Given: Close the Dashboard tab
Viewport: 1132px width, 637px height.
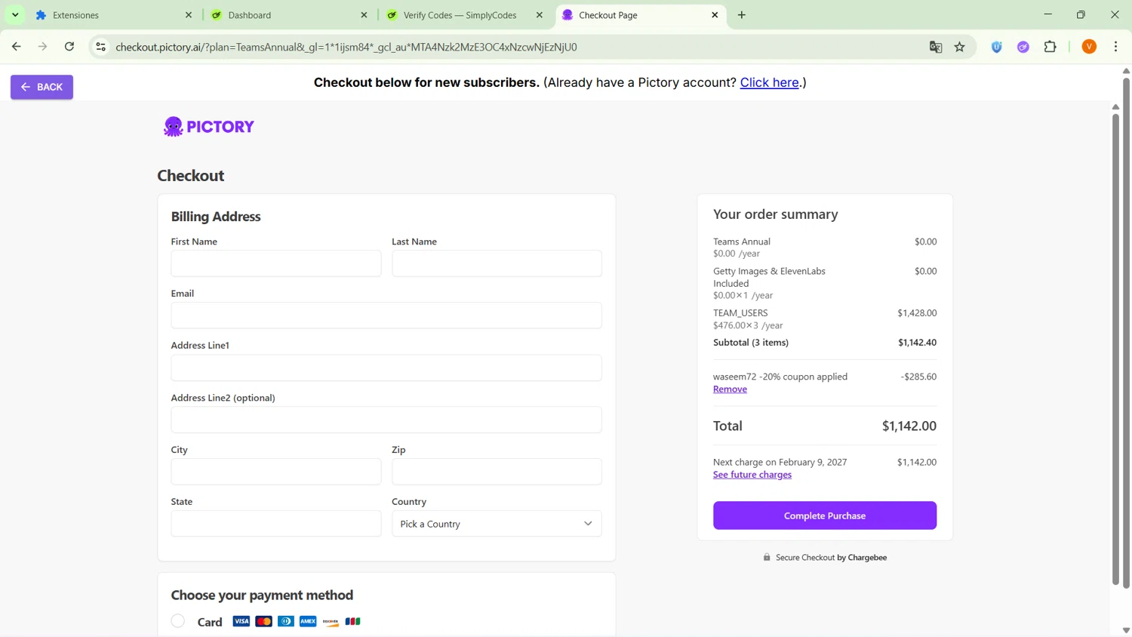Looking at the screenshot, I should (x=364, y=15).
